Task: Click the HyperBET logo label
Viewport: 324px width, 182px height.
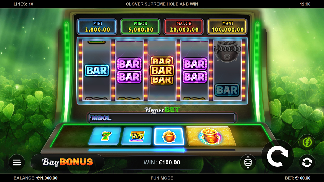Action: (162, 110)
